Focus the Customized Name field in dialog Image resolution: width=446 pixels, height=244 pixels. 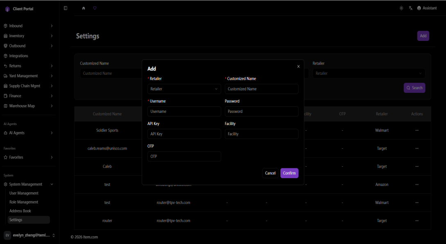click(261, 89)
